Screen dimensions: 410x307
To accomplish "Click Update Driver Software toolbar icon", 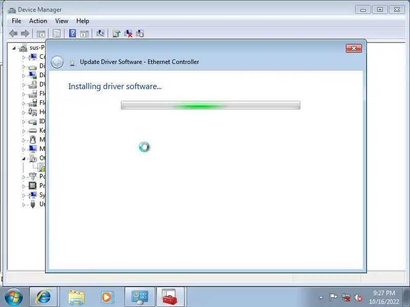I will [116, 33].
